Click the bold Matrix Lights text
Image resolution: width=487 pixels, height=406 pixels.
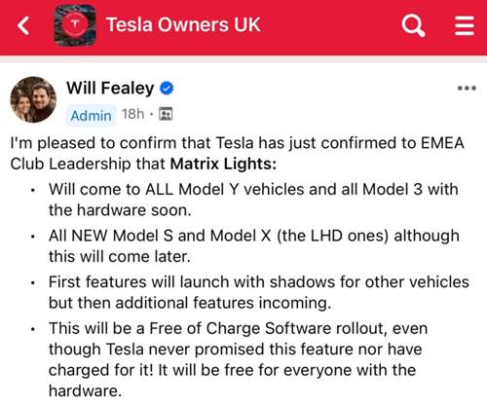tap(223, 164)
